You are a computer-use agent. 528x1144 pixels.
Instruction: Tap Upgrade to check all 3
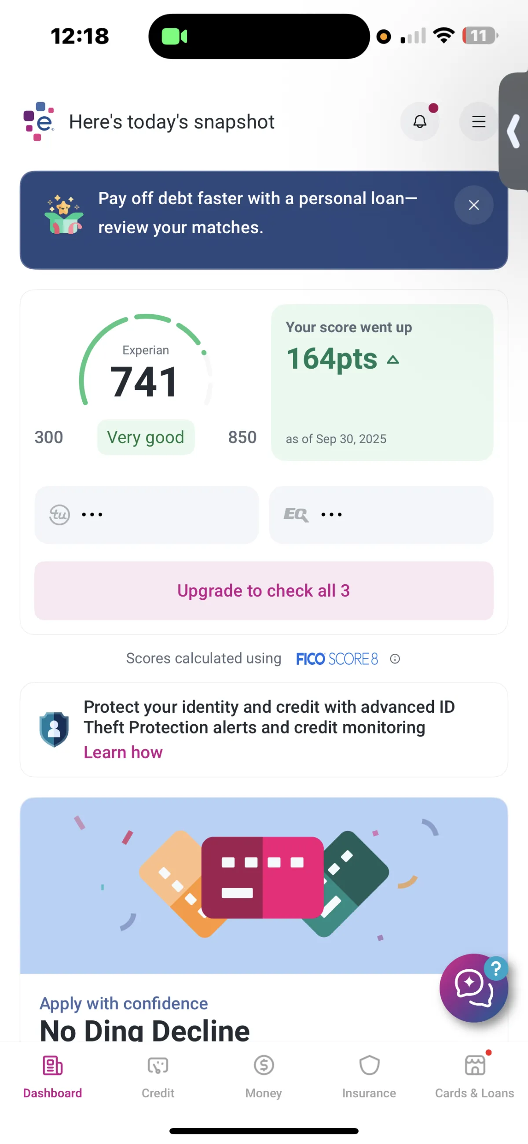tap(264, 590)
